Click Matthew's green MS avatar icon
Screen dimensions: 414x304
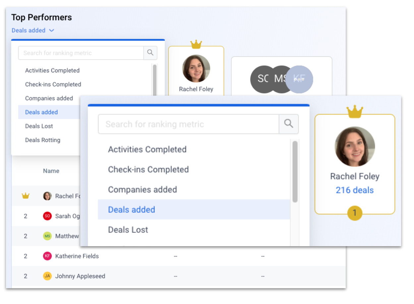47,236
